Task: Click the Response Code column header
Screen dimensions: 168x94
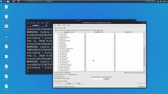Action: point(99,32)
